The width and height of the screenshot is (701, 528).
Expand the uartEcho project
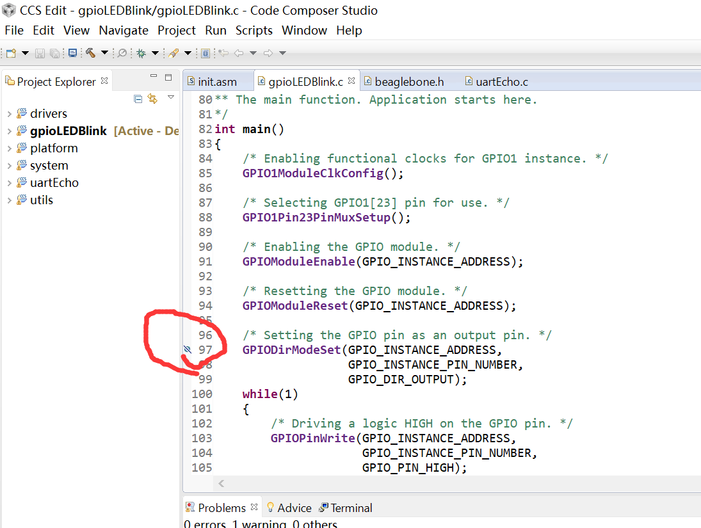[9, 183]
